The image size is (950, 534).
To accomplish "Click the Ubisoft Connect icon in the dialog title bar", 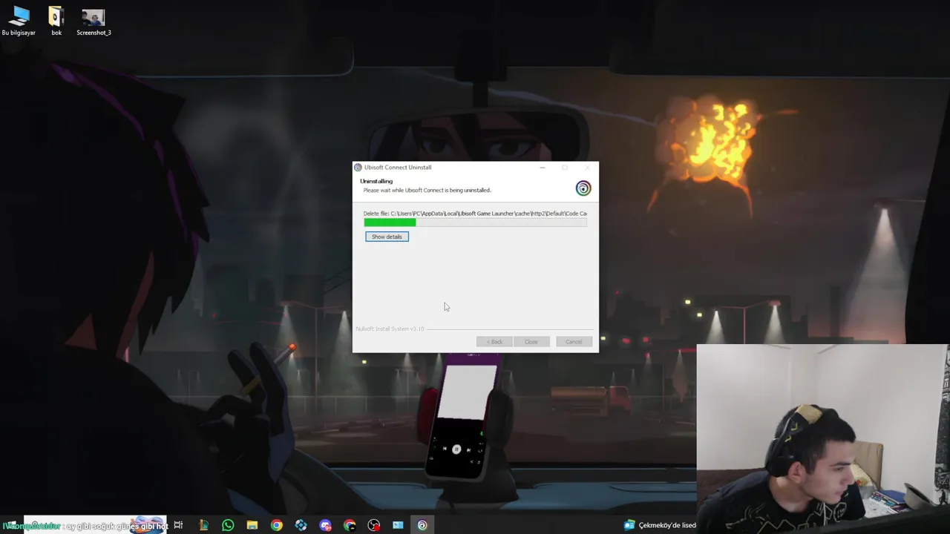I will (358, 168).
